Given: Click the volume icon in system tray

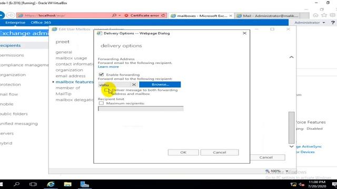Looking at the screenshot, I should click(x=302, y=184).
